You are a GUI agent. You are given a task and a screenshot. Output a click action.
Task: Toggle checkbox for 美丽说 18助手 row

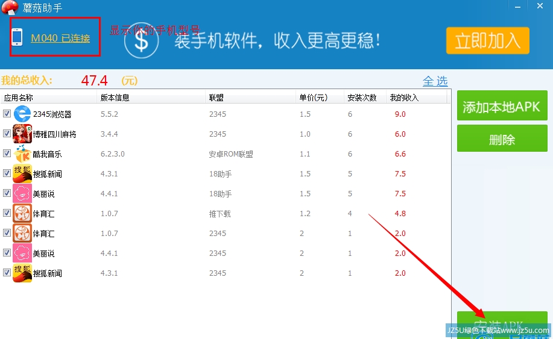pos(7,193)
